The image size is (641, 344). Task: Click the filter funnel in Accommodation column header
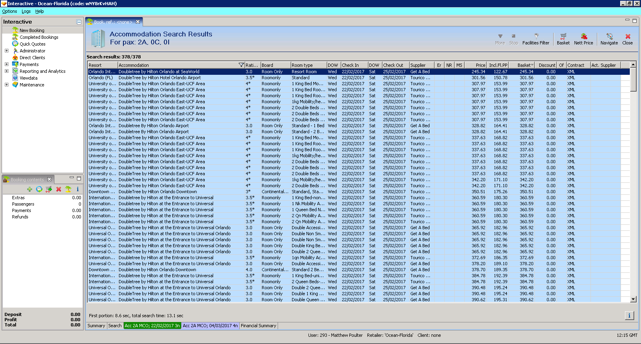tap(241, 65)
